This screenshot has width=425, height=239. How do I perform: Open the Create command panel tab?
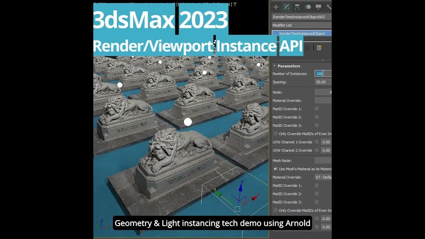click(x=276, y=7)
